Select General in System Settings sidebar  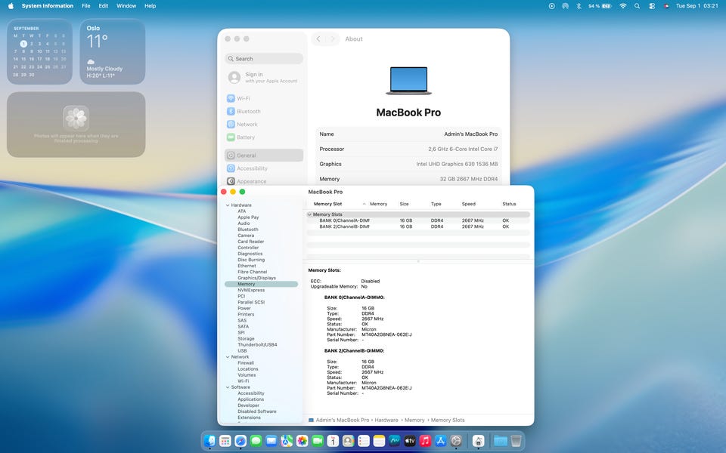click(264, 156)
